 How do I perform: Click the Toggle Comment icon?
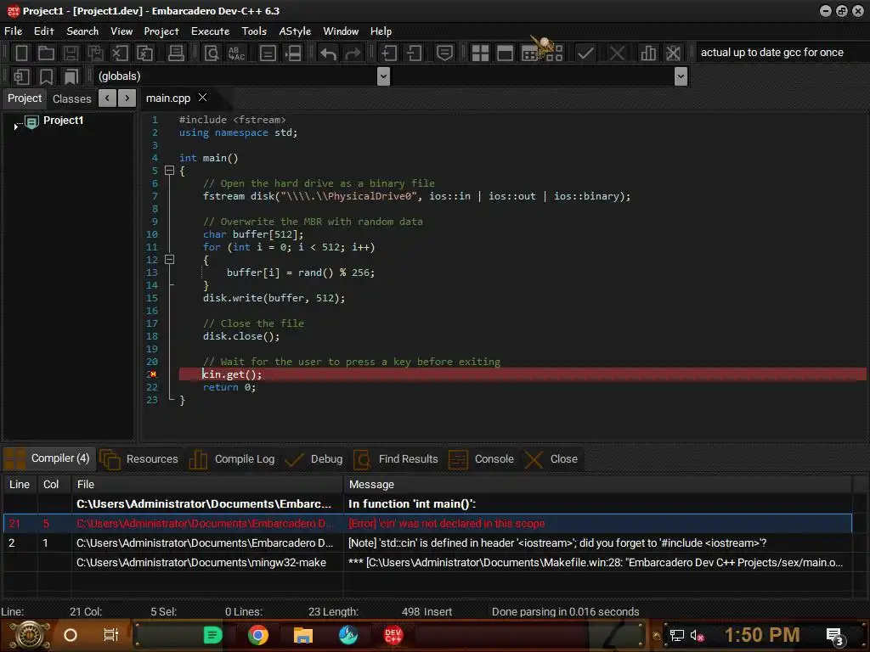point(444,53)
